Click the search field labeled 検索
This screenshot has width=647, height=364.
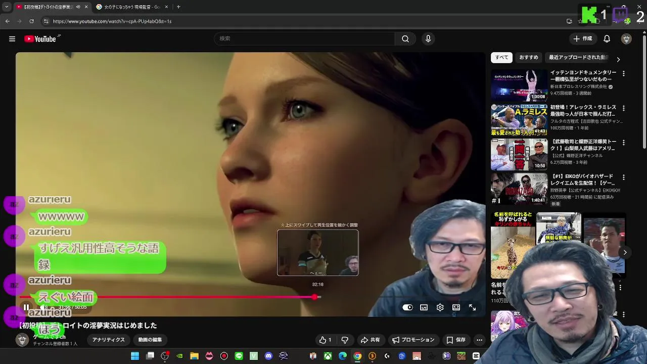pos(305,39)
